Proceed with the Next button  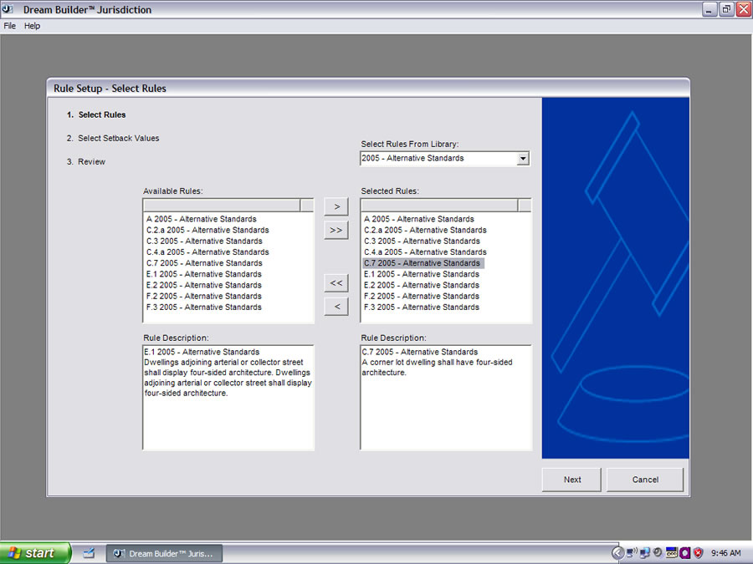point(571,480)
